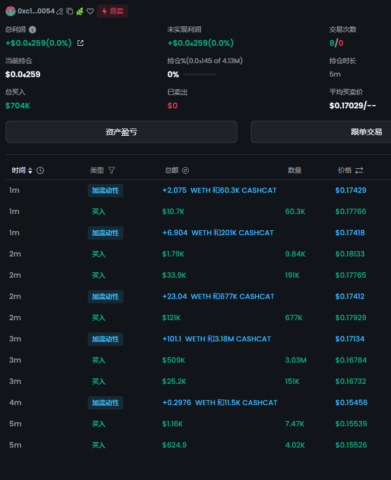391x480 pixels.
Task: Open info tooltip next to 总利润
Action: click(x=32, y=30)
